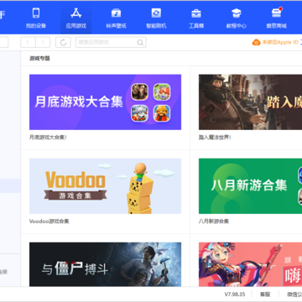Go to 智能刷机 smart flash section
This screenshot has width=302, height=302.
click(156, 18)
